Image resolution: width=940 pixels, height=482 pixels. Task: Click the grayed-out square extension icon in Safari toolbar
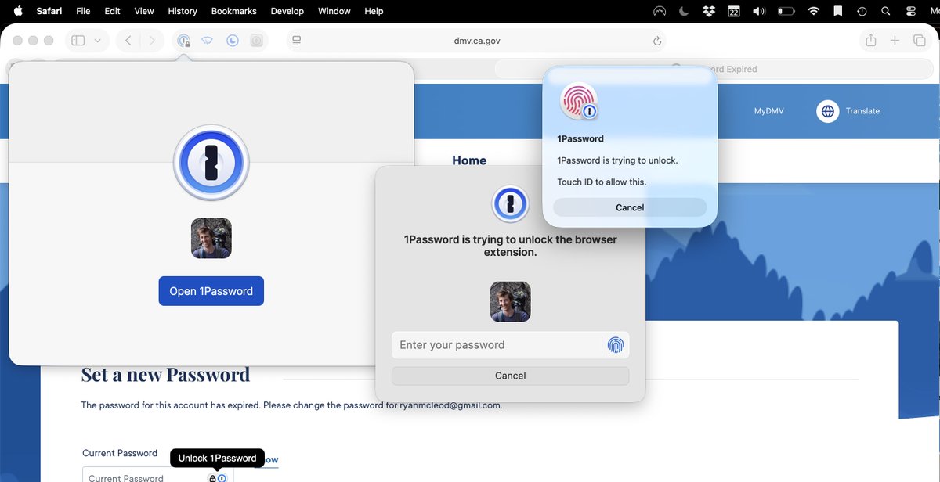256,41
